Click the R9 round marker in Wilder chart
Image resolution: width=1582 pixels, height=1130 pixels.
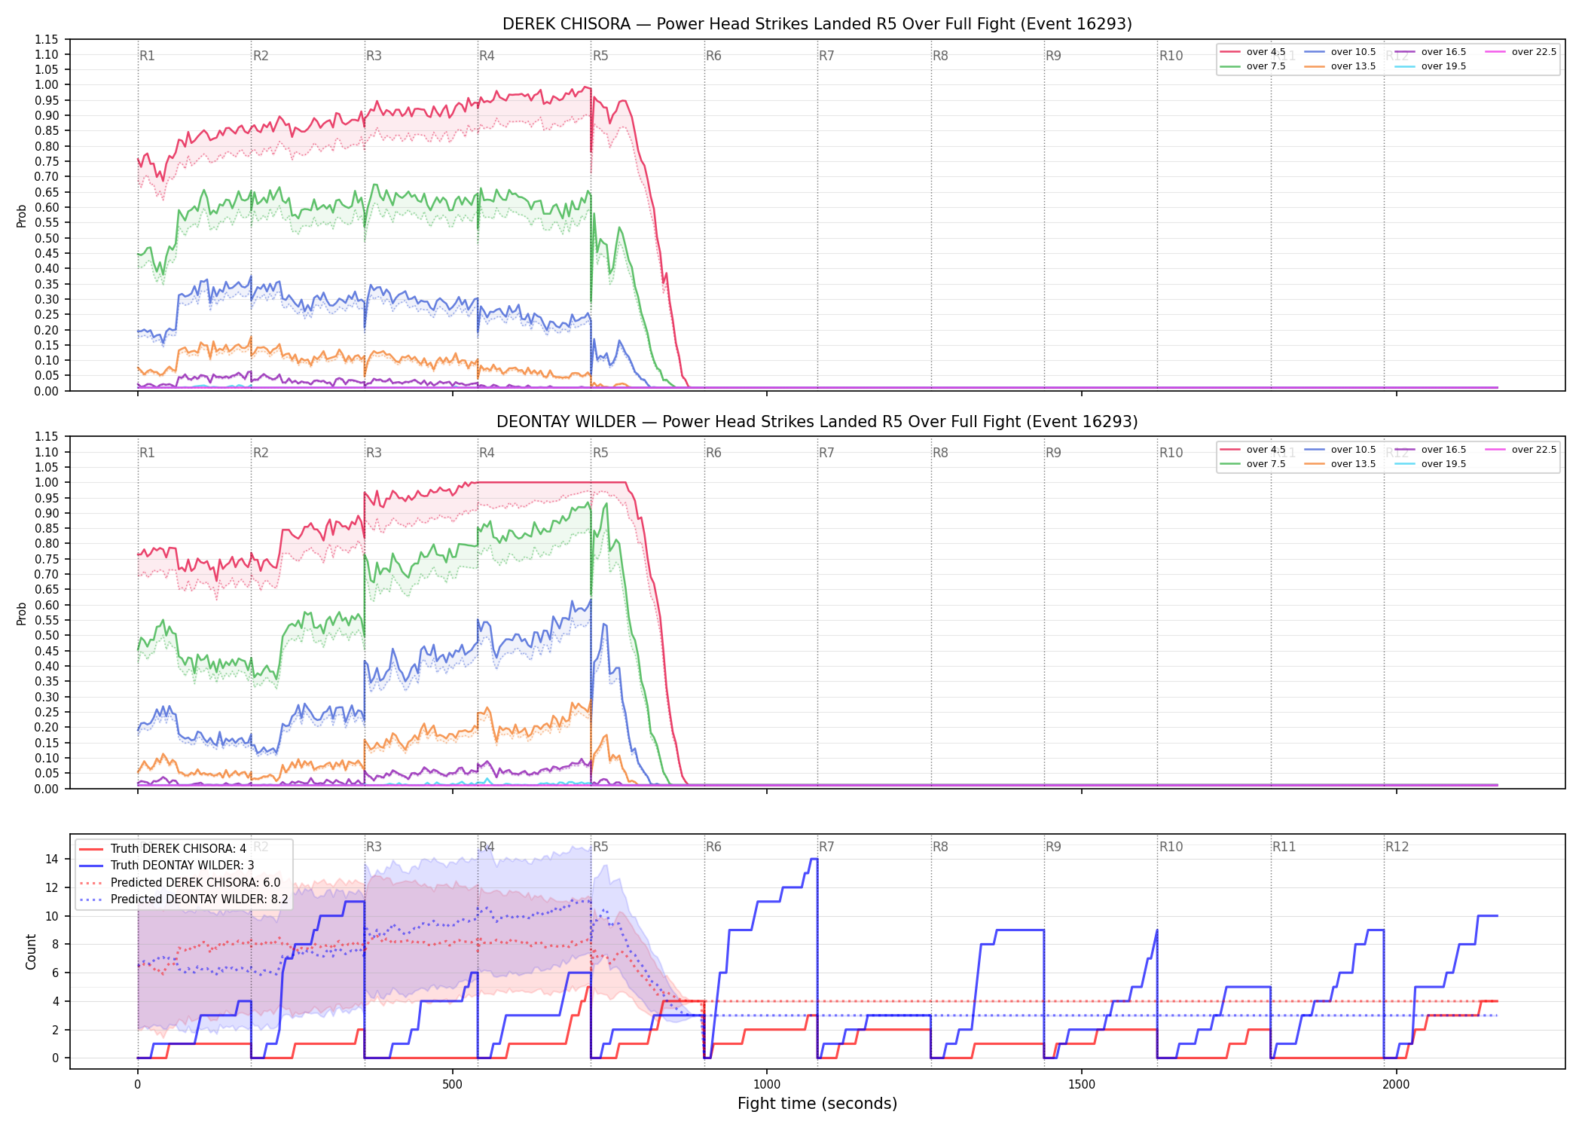click(x=1053, y=453)
